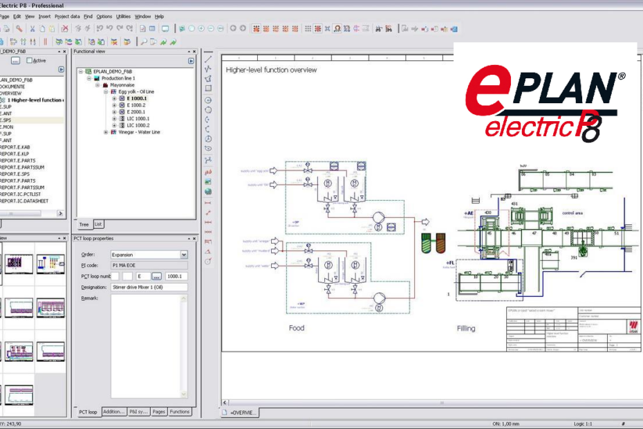Collapse the Mayonnaise tree node
The width and height of the screenshot is (643, 429).
(x=97, y=85)
